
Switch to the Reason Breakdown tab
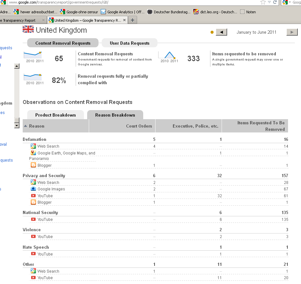[x=115, y=115]
